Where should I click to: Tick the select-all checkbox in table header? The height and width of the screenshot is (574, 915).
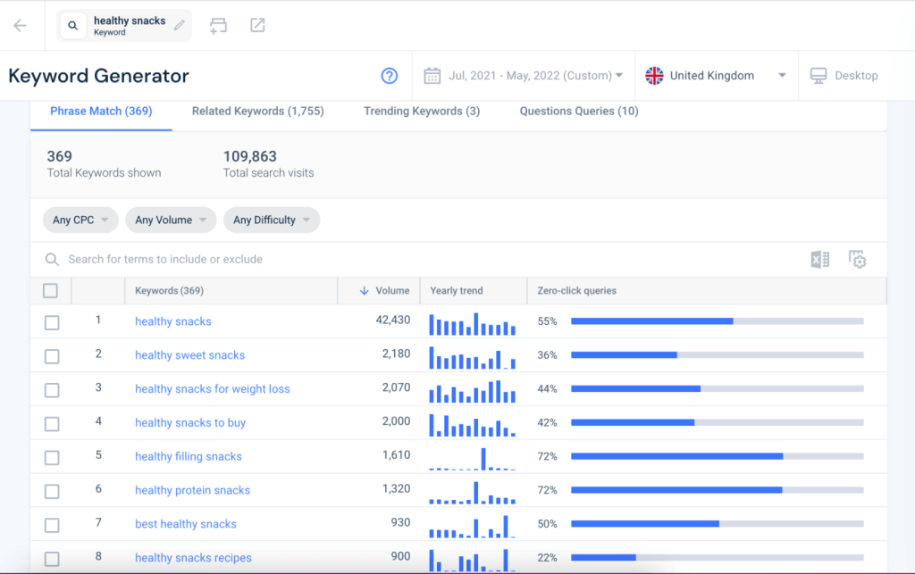point(50,290)
